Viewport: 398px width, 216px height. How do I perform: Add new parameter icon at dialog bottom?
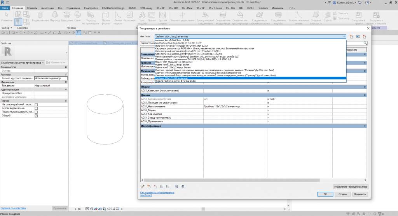(149, 186)
